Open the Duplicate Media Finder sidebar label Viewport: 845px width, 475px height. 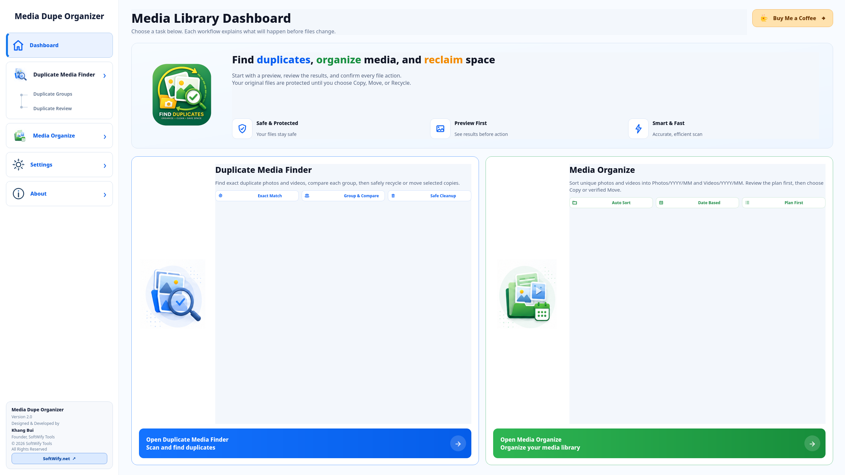[64, 75]
